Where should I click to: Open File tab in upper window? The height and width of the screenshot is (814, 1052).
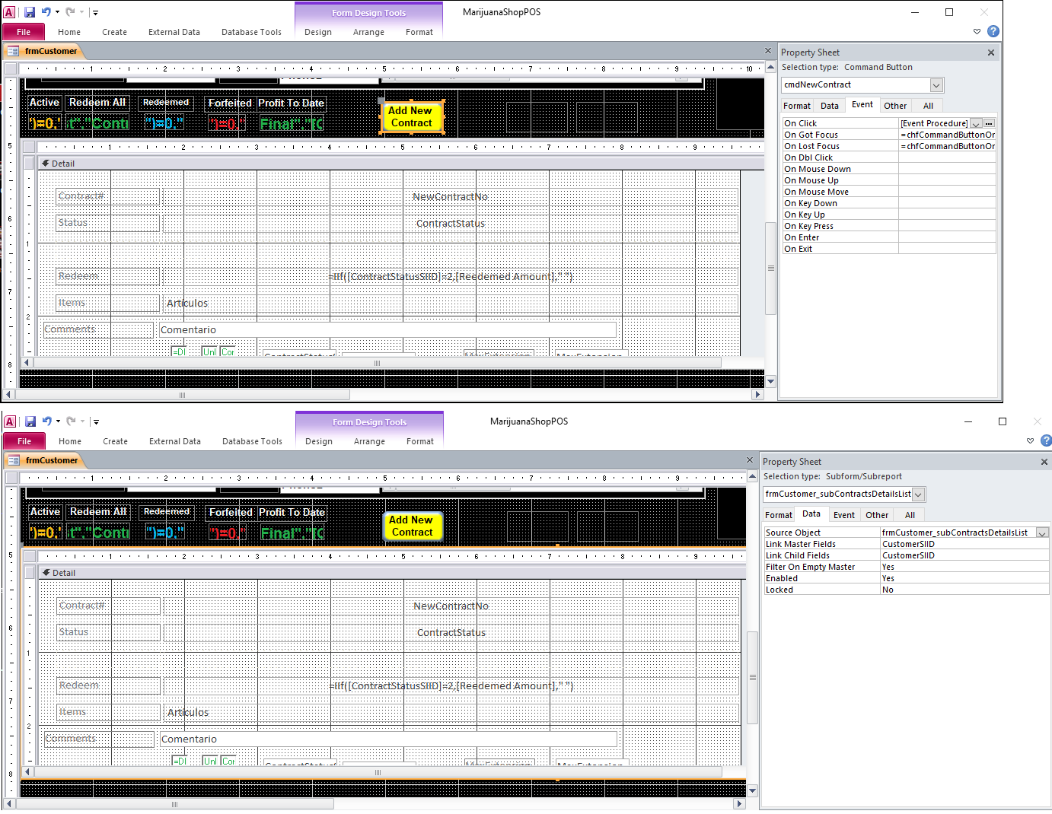click(x=24, y=32)
